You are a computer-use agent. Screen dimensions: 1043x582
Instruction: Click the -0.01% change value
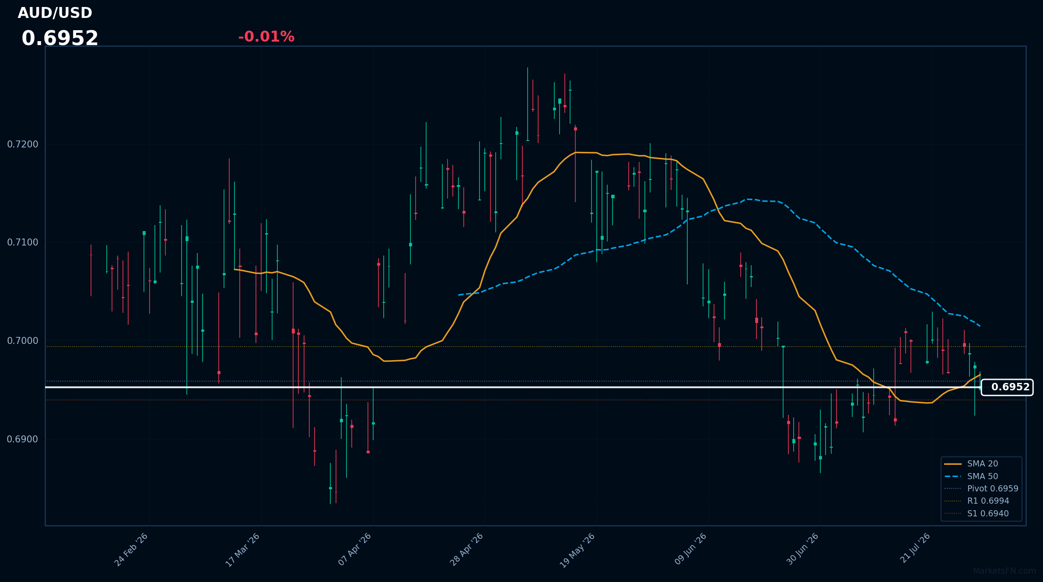[266, 37]
